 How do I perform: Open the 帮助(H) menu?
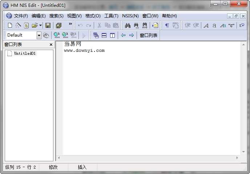(x=169, y=16)
